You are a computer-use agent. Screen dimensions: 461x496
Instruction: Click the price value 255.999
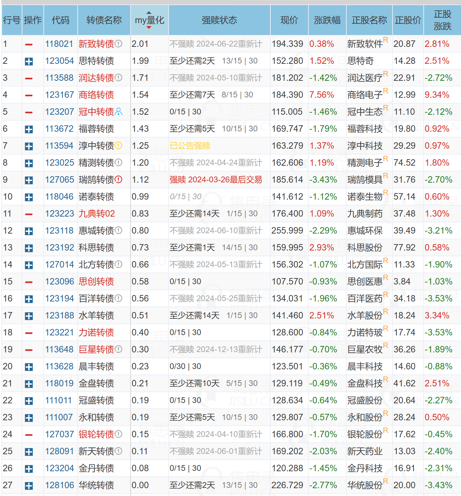(287, 231)
